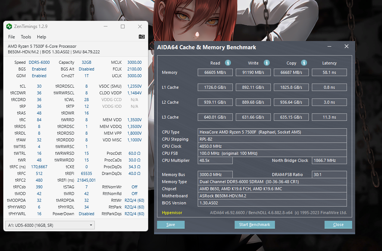Click the Read column info icon

228,63
